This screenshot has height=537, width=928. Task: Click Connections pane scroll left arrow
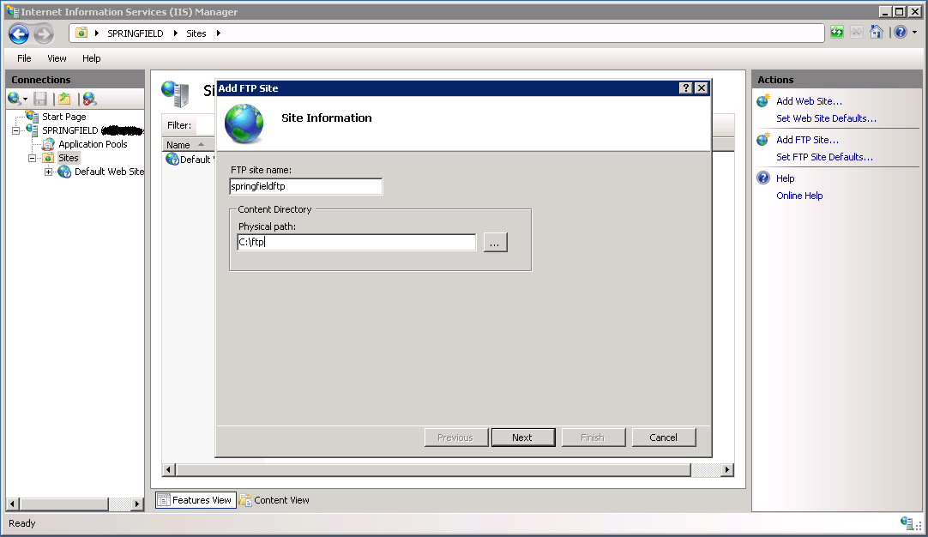[12, 504]
